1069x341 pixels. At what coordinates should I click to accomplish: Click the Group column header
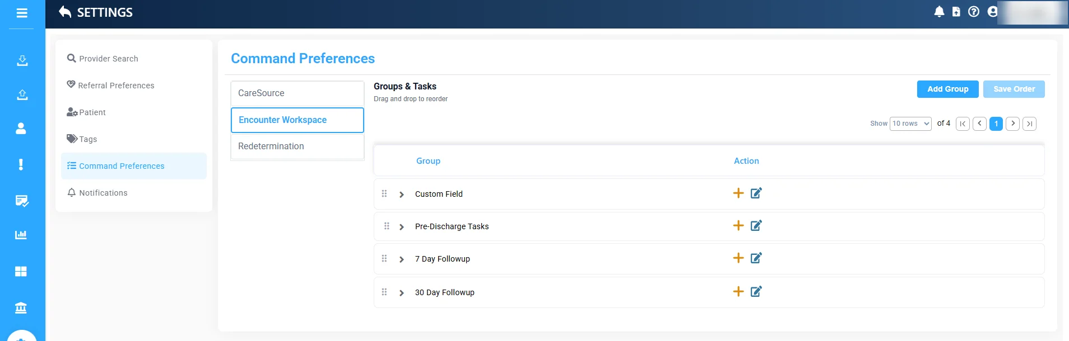(428, 161)
